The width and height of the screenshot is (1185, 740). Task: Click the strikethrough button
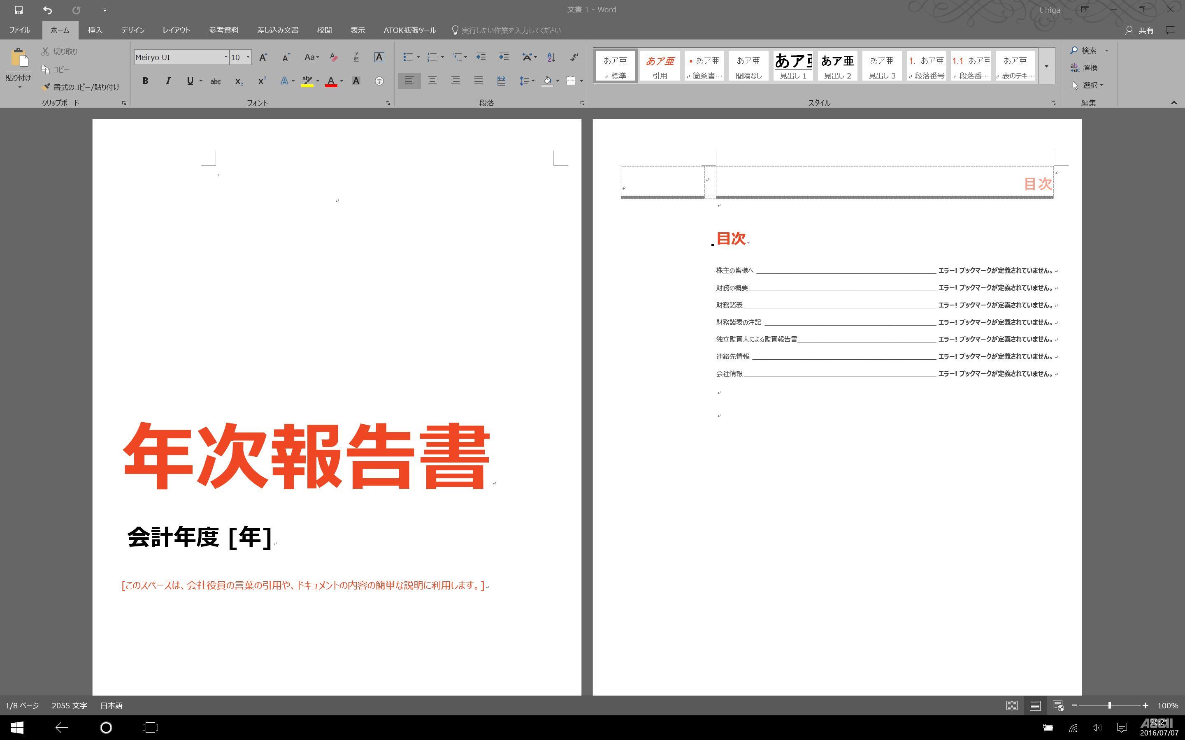pos(215,81)
